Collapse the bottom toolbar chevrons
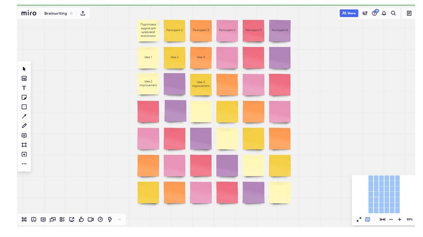The width and height of the screenshot is (423, 237). click(119, 219)
